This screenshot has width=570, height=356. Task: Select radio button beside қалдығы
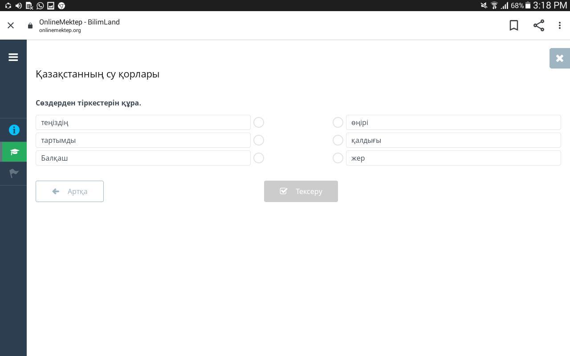click(338, 140)
